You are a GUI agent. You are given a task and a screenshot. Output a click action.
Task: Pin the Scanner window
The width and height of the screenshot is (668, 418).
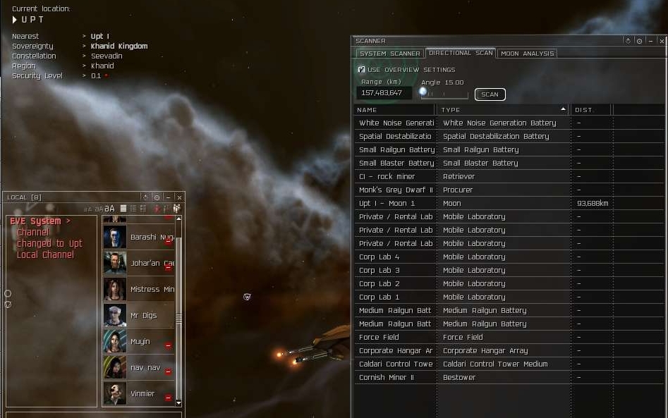628,41
